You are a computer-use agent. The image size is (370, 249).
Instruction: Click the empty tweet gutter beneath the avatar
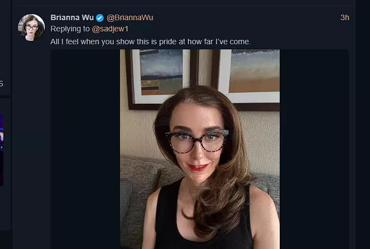(x=31, y=142)
